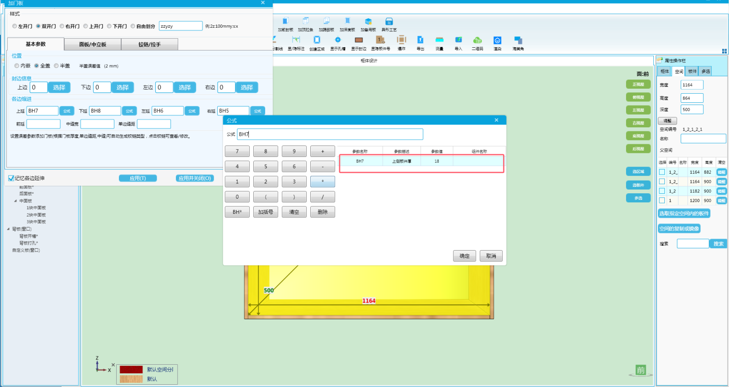Image resolution: width=729 pixels, height=387 pixels.
Task: Toggle 显/隐标注 annotation display icon
Action: point(296,44)
